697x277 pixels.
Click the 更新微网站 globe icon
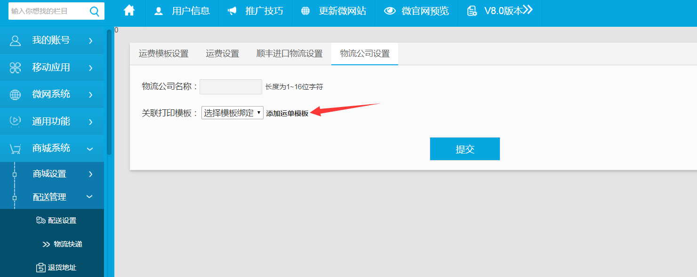(305, 11)
